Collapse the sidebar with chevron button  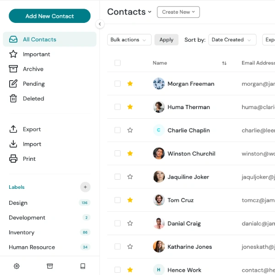[100, 24]
